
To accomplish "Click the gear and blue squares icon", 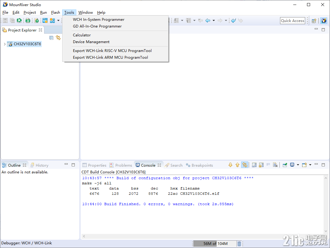I will click(52, 20).
